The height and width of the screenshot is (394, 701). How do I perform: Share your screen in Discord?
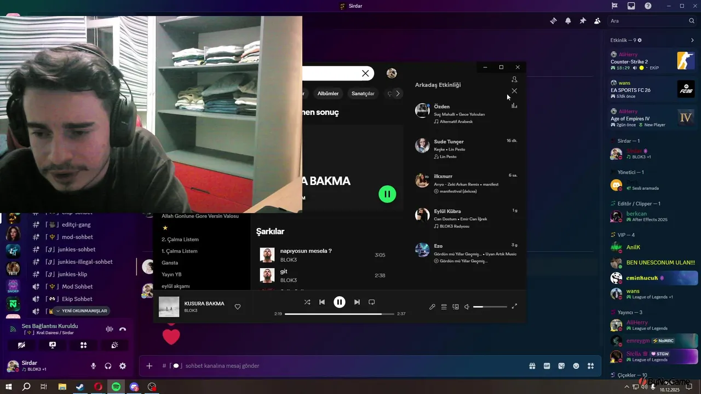point(53,345)
